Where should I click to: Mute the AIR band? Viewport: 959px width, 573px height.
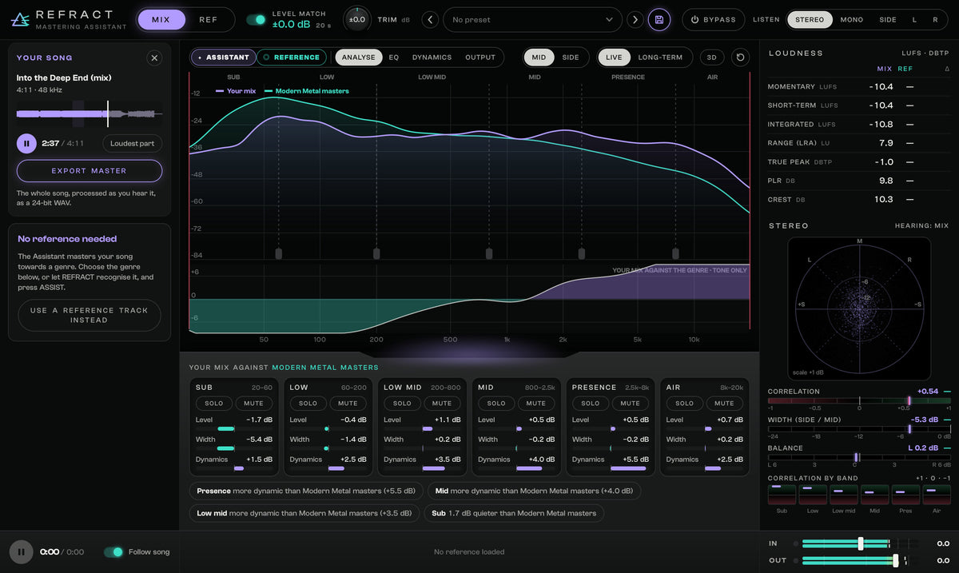tap(724, 404)
